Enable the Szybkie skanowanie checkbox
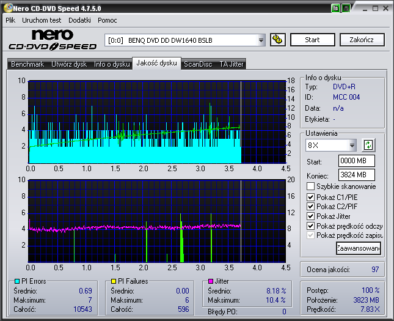 tap(311, 186)
